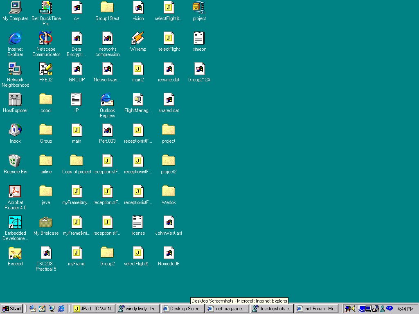Viewport: 419px width, 314px height.
Task: Click the Network Neighborhood icon
Action: click(x=15, y=69)
